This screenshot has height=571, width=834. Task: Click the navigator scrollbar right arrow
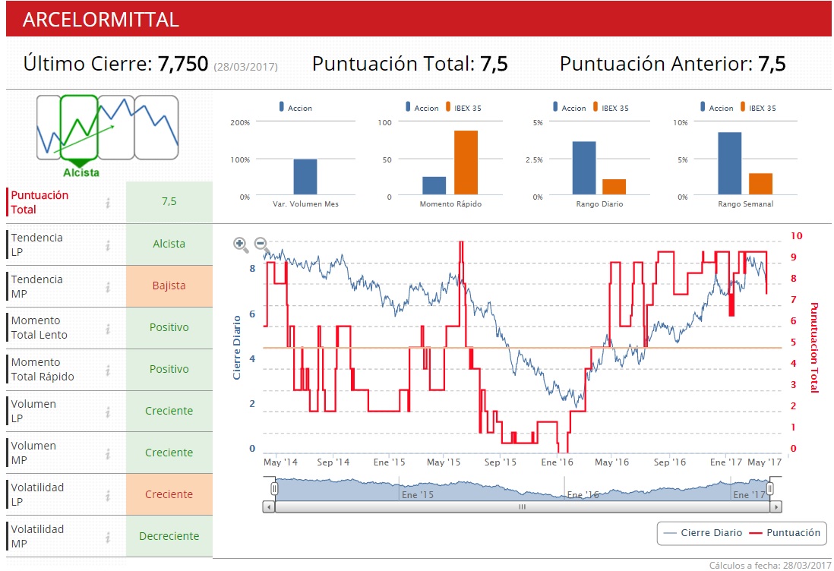coord(776,507)
